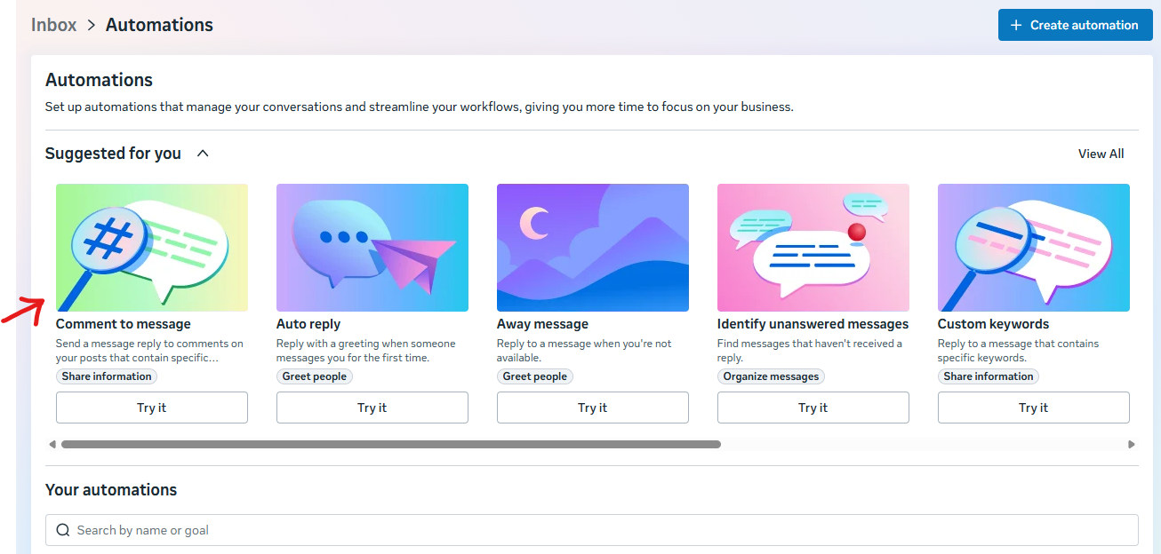Click the horizontal scrollbar thumb

(391, 444)
